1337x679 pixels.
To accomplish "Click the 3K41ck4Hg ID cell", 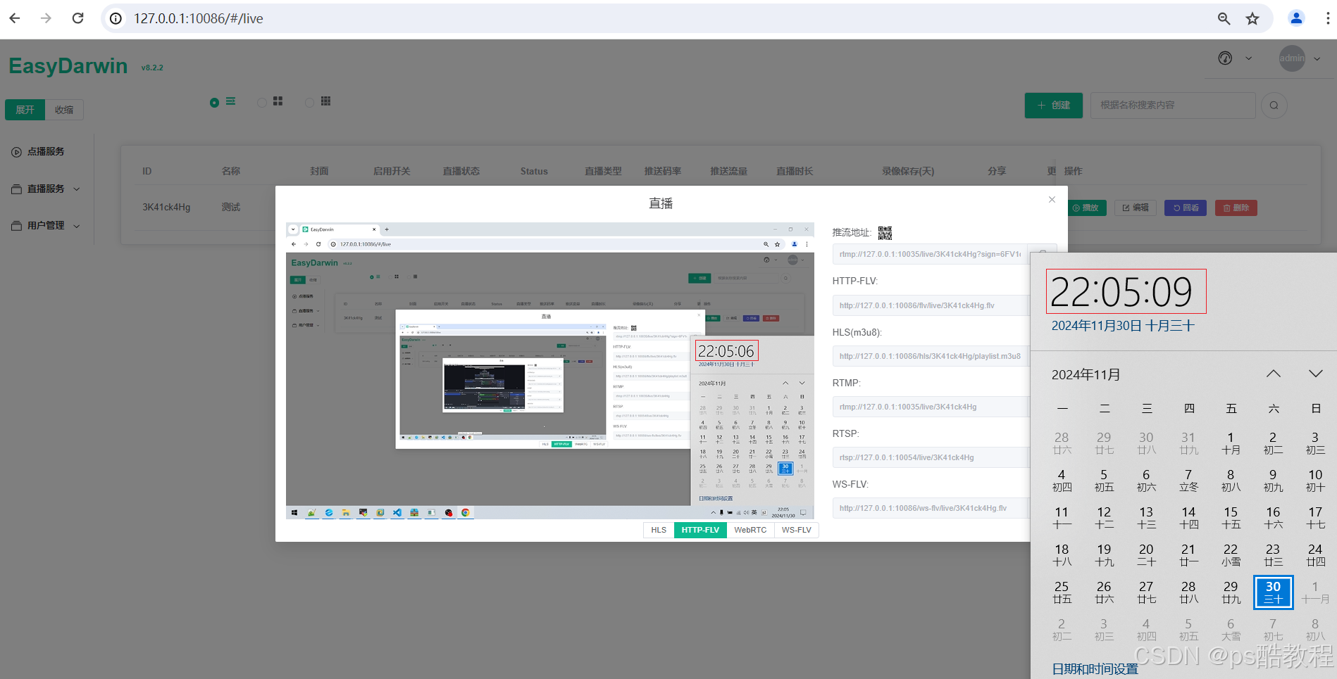I will tap(166, 207).
